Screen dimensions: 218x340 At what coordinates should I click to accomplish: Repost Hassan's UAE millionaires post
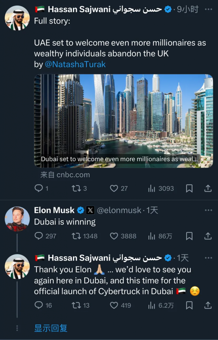[x=76, y=189]
